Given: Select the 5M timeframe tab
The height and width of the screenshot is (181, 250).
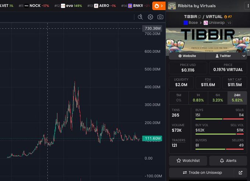Looking at the screenshot, I should 179,98.
